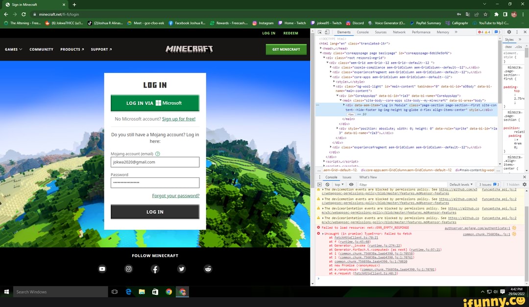Select the inspect element cursor tool
The width and height of the screenshot is (529, 307).
(x=320, y=32)
